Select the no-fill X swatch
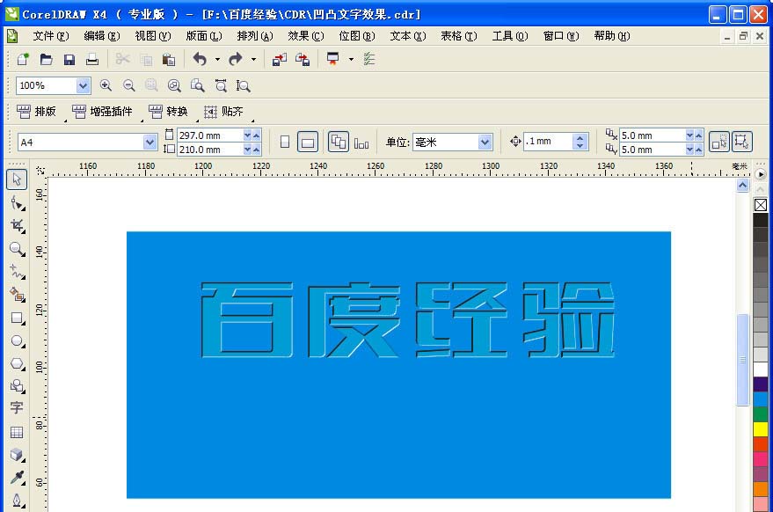Screen dimensions: 773x512 point(761,205)
